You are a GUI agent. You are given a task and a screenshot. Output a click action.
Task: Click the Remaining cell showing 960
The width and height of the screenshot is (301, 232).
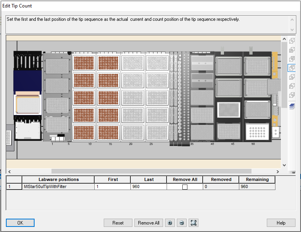(257, 186)
